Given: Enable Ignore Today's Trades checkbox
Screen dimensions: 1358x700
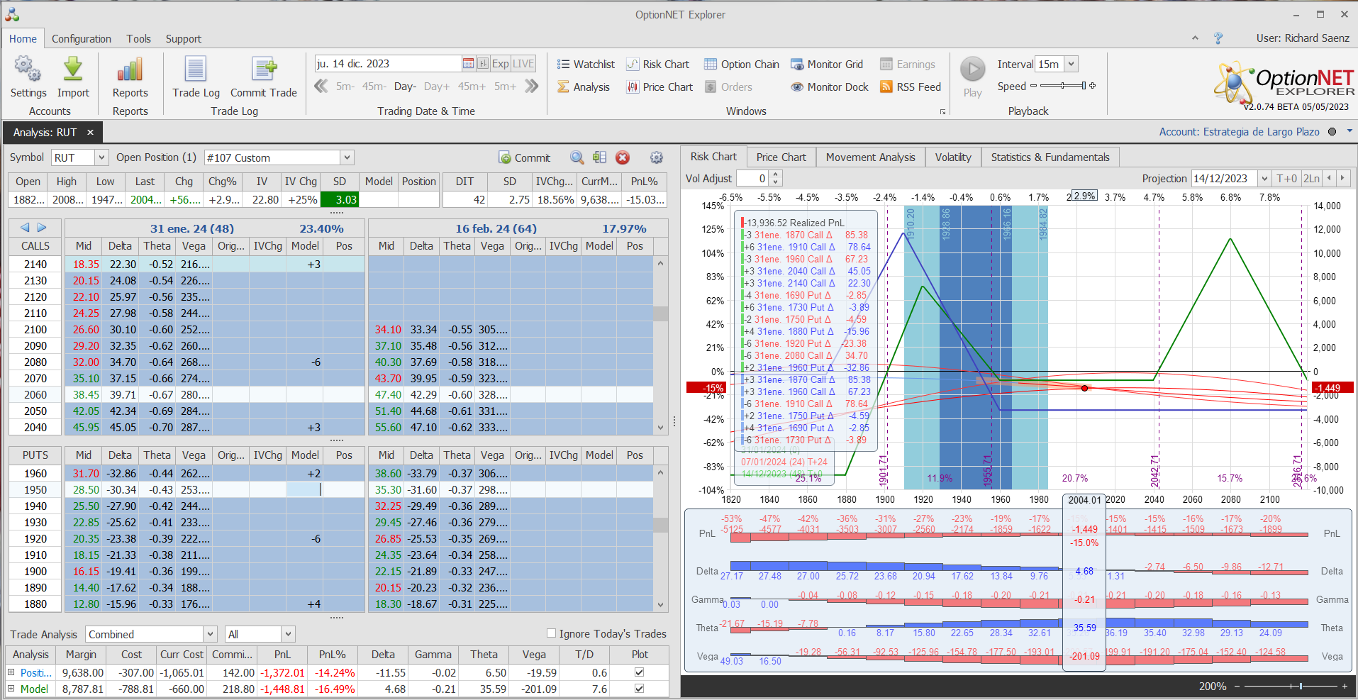Looking at the screenshot, I should point(551,633).
